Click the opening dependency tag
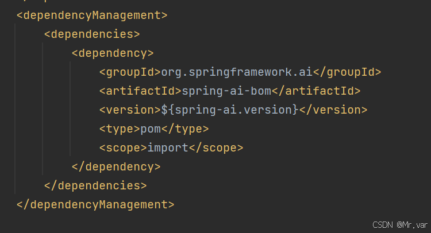Image resolution: width=431 pixels, height=233 pixels. tap(113, 53)
